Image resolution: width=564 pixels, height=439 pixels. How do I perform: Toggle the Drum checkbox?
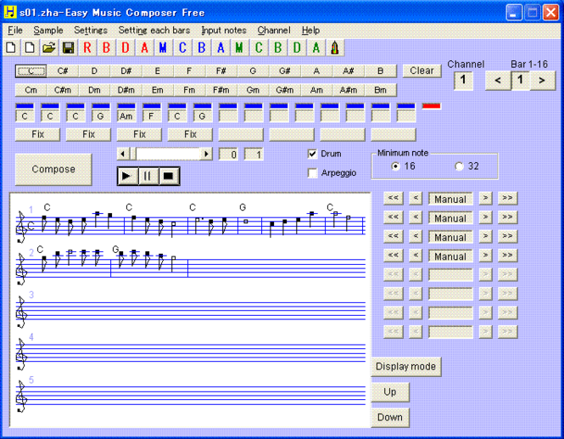tap(312, 155)
